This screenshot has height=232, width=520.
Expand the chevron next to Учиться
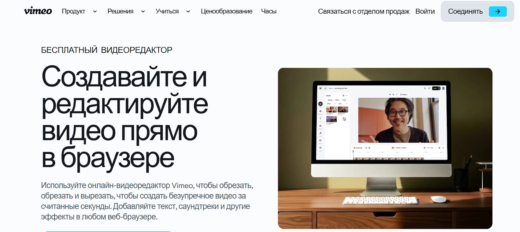pyautogui.click(x=188, y=11)
